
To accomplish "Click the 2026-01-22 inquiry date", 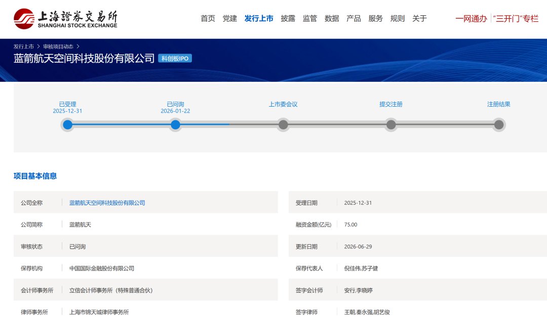I will click(x=175, y=111).
